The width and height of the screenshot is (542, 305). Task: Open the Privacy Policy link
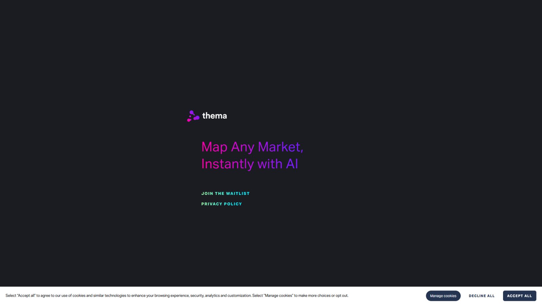pos(222,204)
